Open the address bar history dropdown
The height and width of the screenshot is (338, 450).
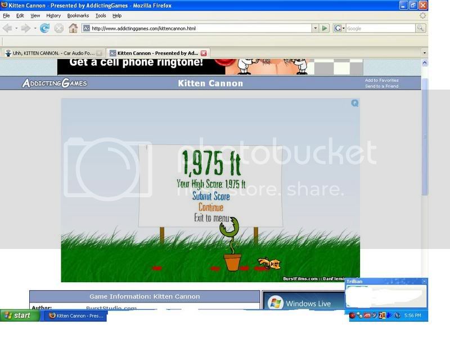pos(316,28)
